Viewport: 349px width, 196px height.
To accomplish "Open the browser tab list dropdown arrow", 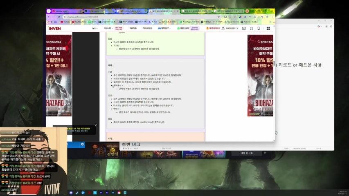I will [x=49, y=11].
